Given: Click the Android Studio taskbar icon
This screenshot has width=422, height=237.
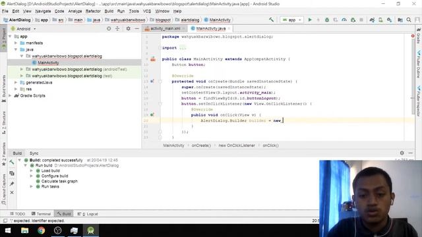Looking at the screenshot, I should pos(91,230).
